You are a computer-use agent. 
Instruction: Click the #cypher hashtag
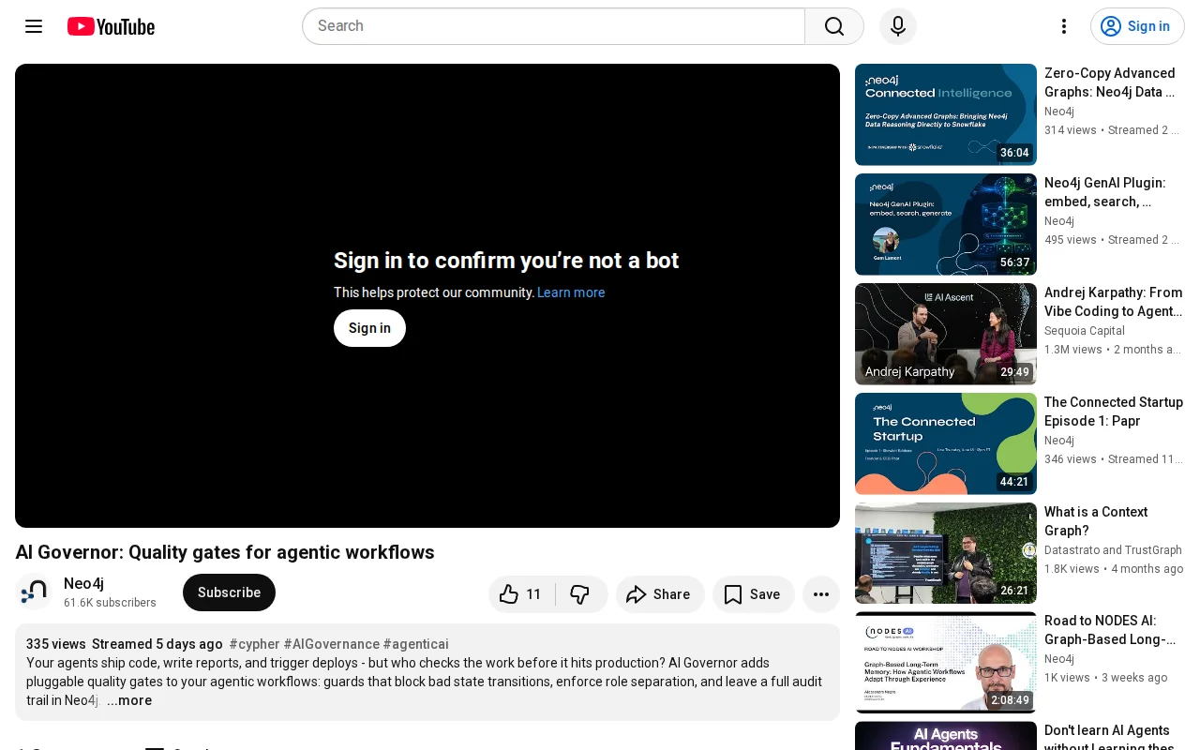click(254, 644)
